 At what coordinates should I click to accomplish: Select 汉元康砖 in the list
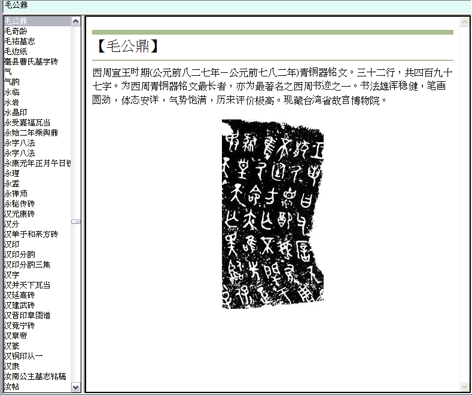(x=20, y=214)
